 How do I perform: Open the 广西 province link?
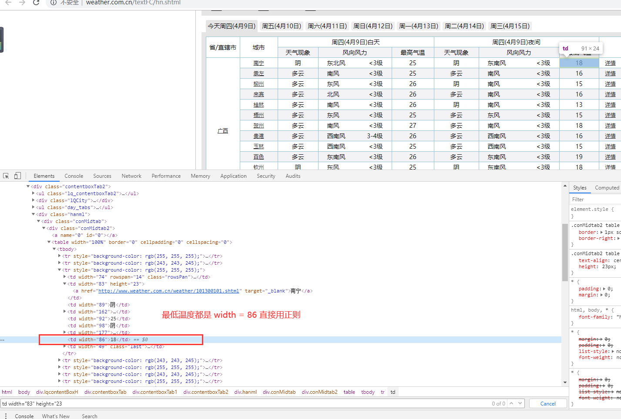(223, 131)
